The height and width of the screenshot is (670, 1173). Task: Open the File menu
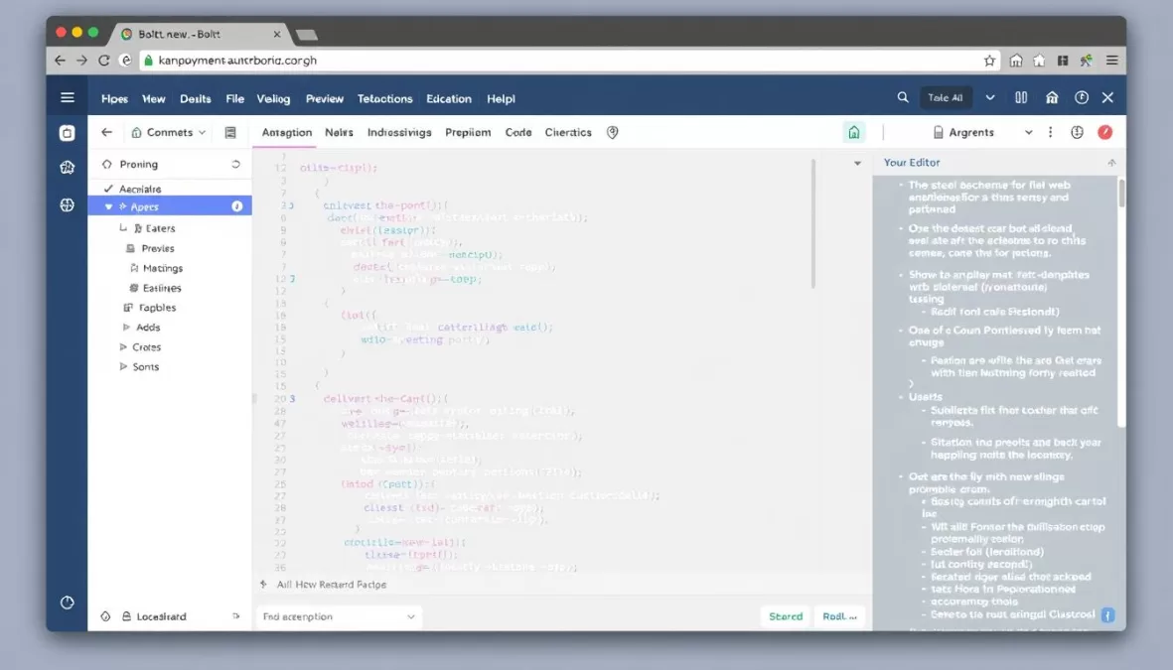234,98
